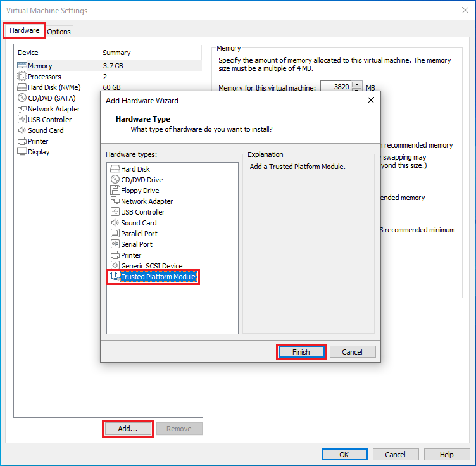Choose Trusted Platform Module icon
Screen dimensions: 476x466
(115, 276)
